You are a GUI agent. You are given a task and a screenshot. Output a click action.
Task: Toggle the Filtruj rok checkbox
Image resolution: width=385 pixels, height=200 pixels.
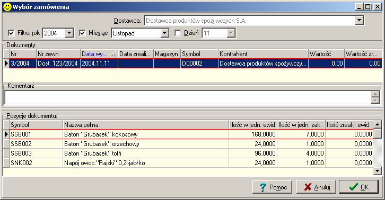(11, 33)
